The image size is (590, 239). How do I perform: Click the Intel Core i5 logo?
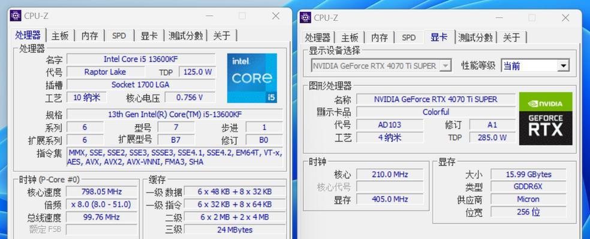pos(252,78)
